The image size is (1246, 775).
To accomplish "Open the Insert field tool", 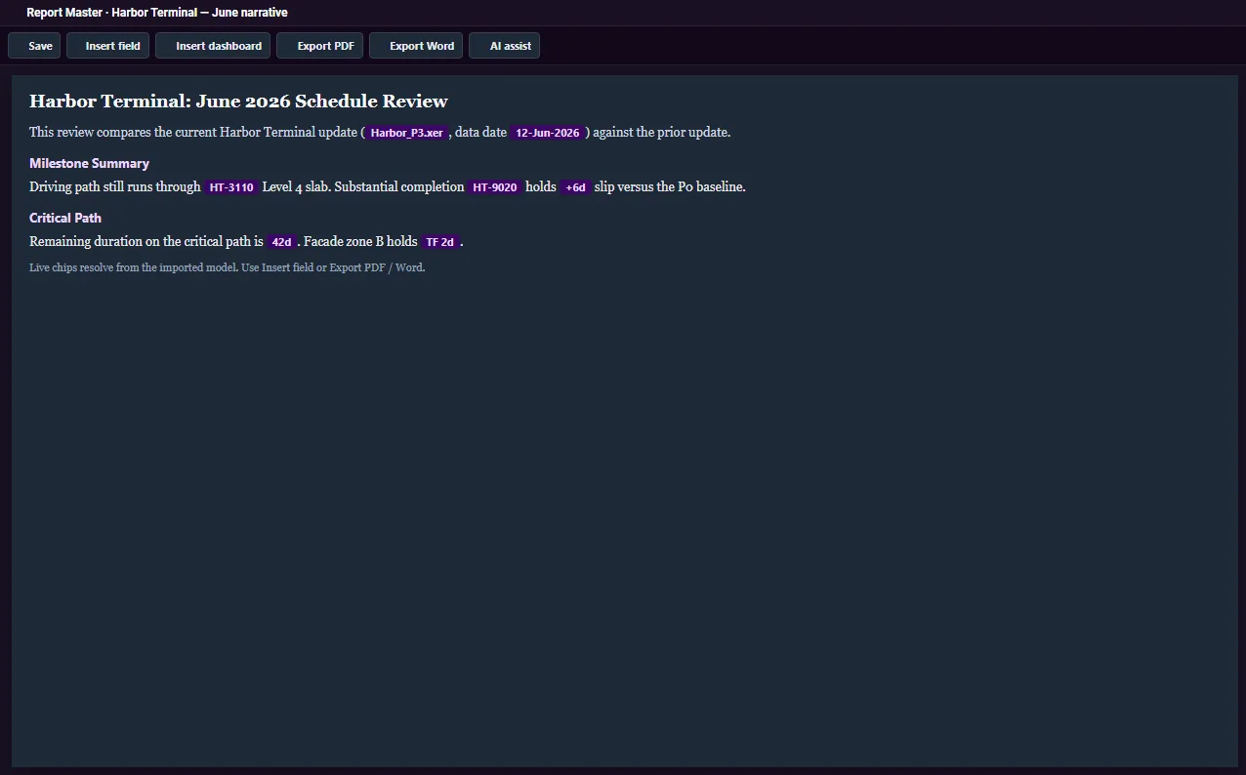I will pyautogui.click(x=107, y=46).
